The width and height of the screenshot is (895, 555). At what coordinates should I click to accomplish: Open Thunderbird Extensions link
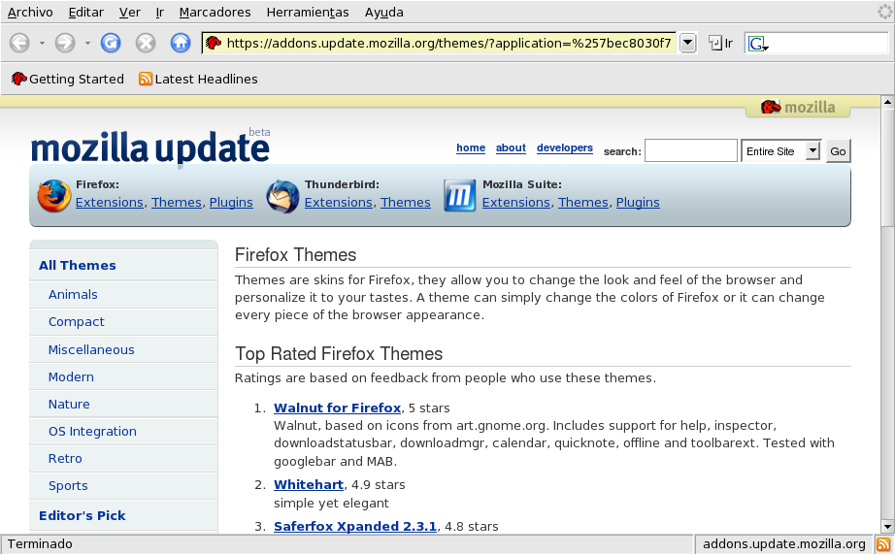point(339,203)
